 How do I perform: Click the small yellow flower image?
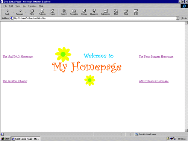click(x=90, y=80)
